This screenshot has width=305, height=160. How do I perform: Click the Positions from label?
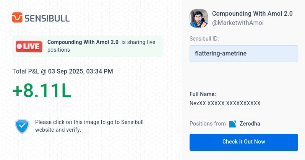click(208, 124)
